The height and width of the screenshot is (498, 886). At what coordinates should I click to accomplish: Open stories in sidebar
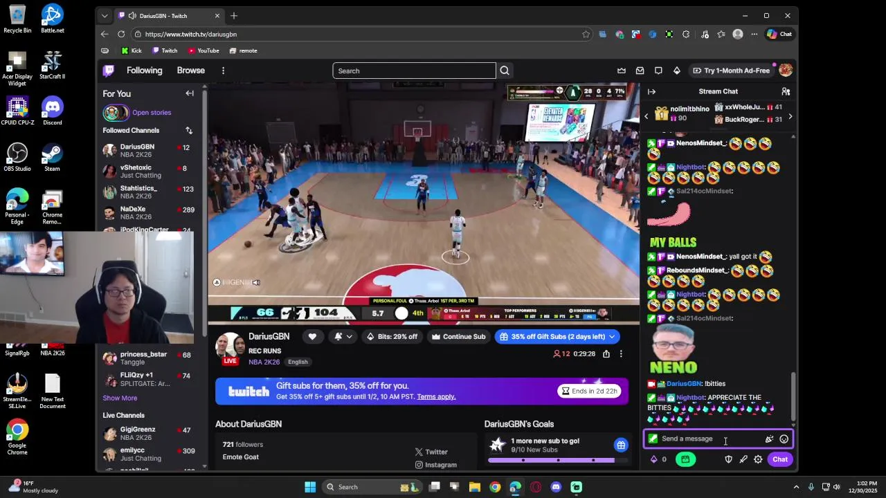point(152,113)
